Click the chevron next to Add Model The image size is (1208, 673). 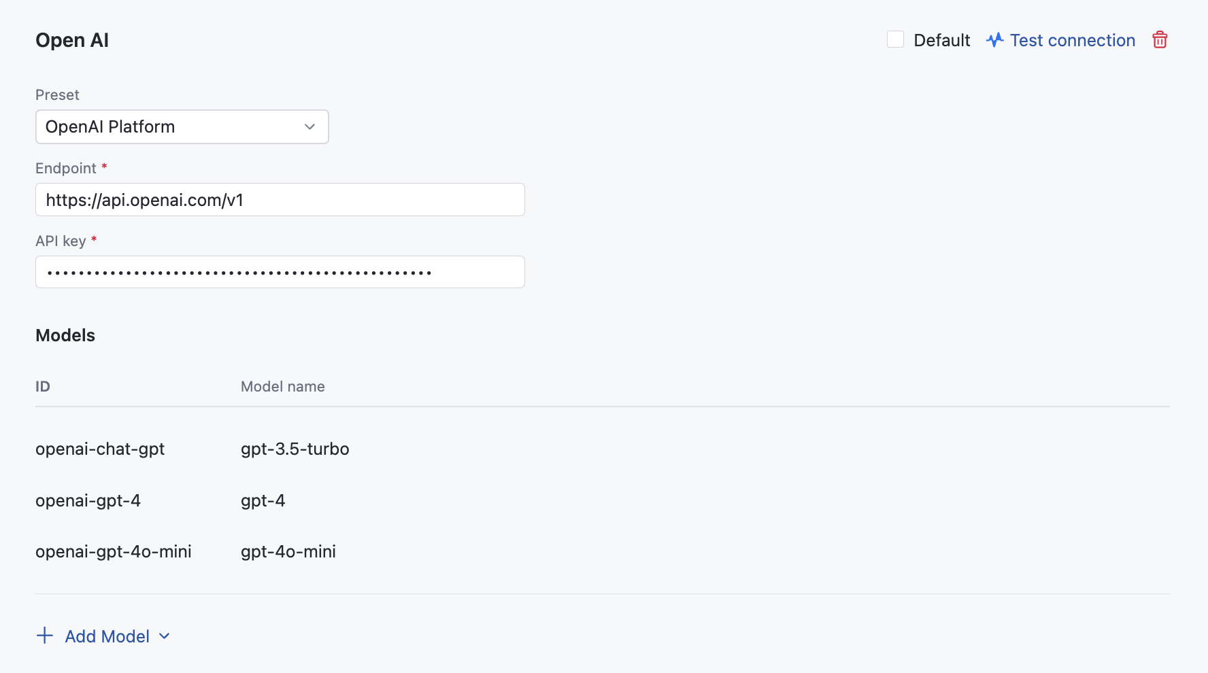pyautogui.click(x=164, y=637)
